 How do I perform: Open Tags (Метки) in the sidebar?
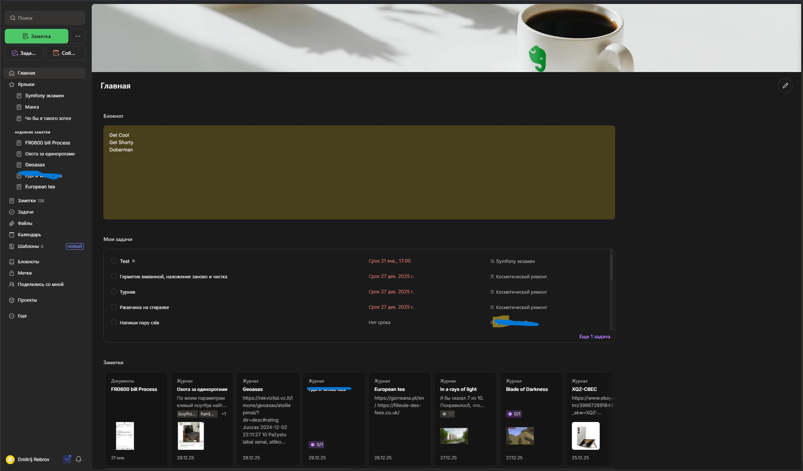[x=24, y=273]
